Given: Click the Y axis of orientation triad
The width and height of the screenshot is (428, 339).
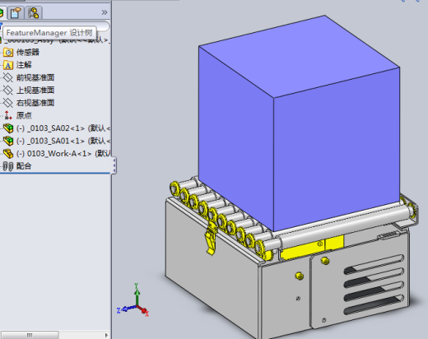Looking at the screenshot, I should pyautogui.click(x=137, y=293).
